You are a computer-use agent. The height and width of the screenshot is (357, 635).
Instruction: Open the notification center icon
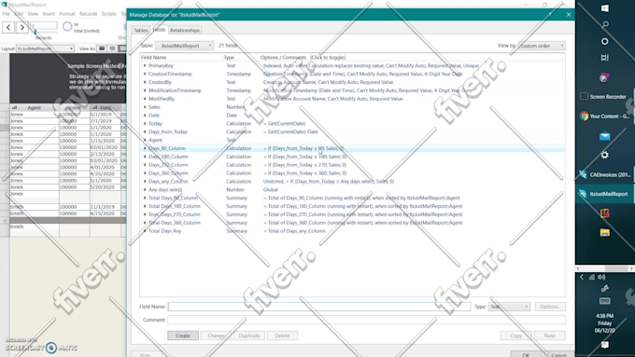click(x=604, y=345)
